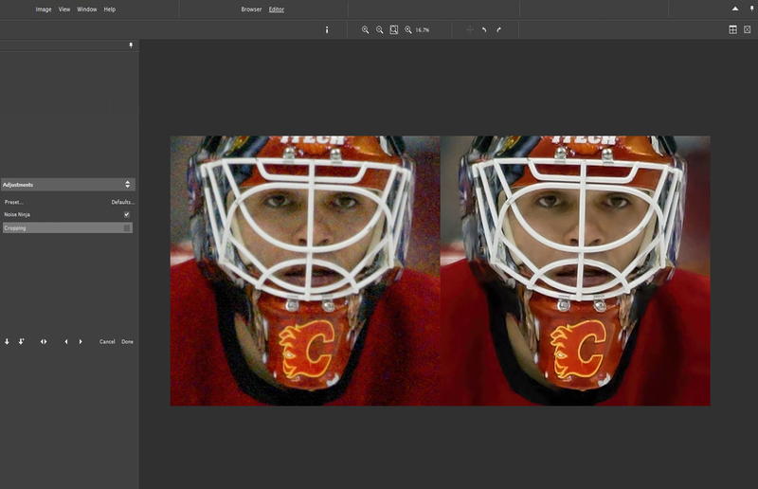Select the Noise Ninja adjustment row
This screenshot has width=758, height=489.
click(67, 214)
